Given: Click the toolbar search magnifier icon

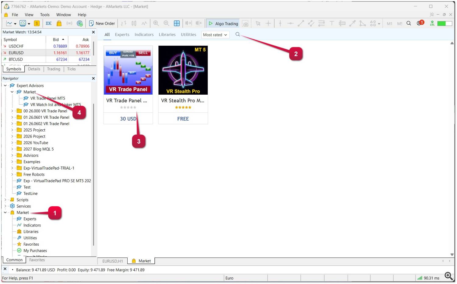Looking at the screenshot, I should (409, 23).
